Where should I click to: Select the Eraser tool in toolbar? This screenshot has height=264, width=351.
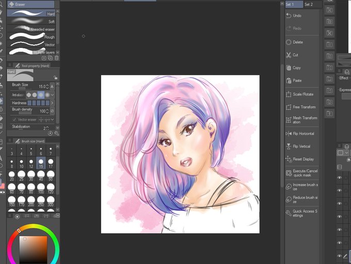click(x=2, y=101)
